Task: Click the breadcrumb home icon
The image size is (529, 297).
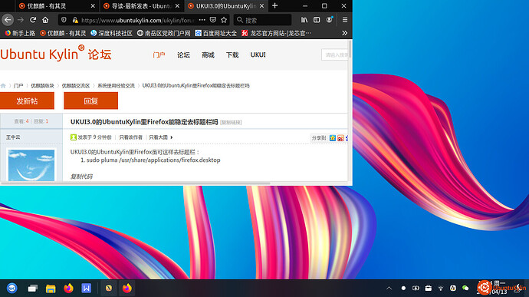Action: [3, 85]
